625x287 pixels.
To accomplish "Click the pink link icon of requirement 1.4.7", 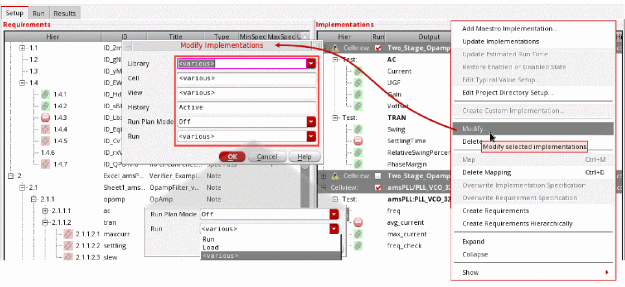I will click(45, 164).
